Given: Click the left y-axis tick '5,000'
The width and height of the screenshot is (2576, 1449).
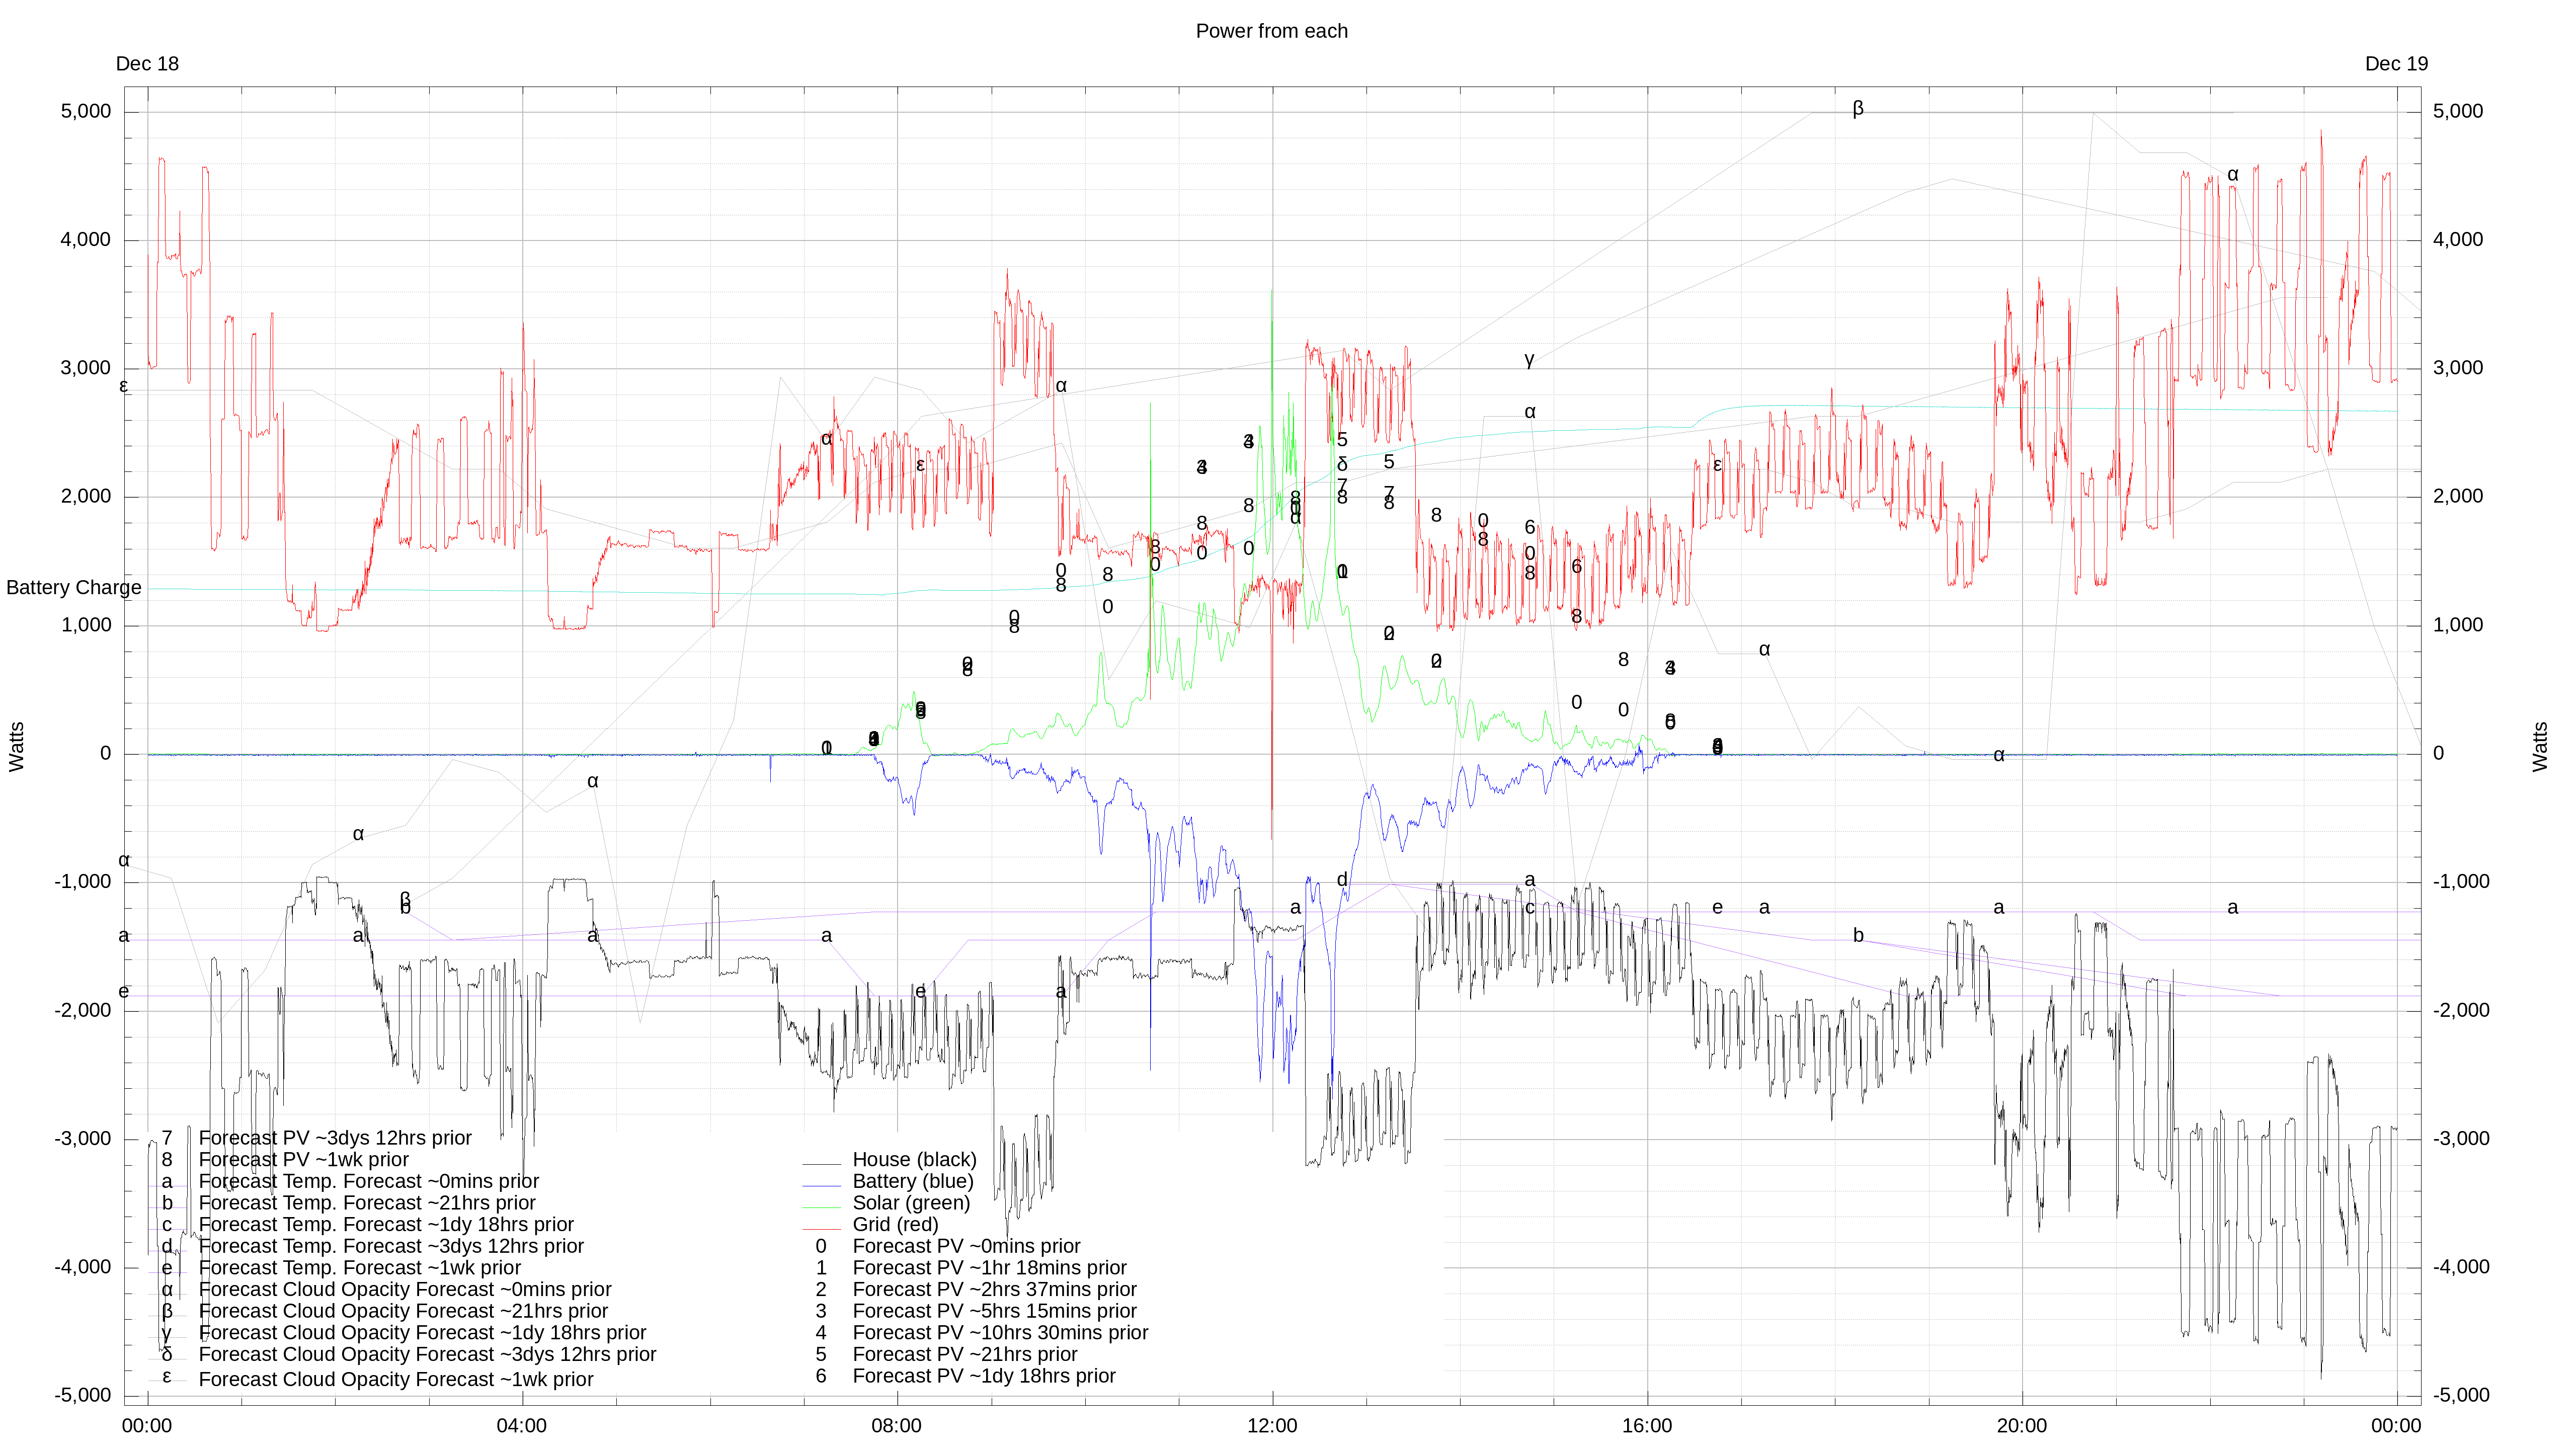Looking at the screenshot, I should (86, 111).
